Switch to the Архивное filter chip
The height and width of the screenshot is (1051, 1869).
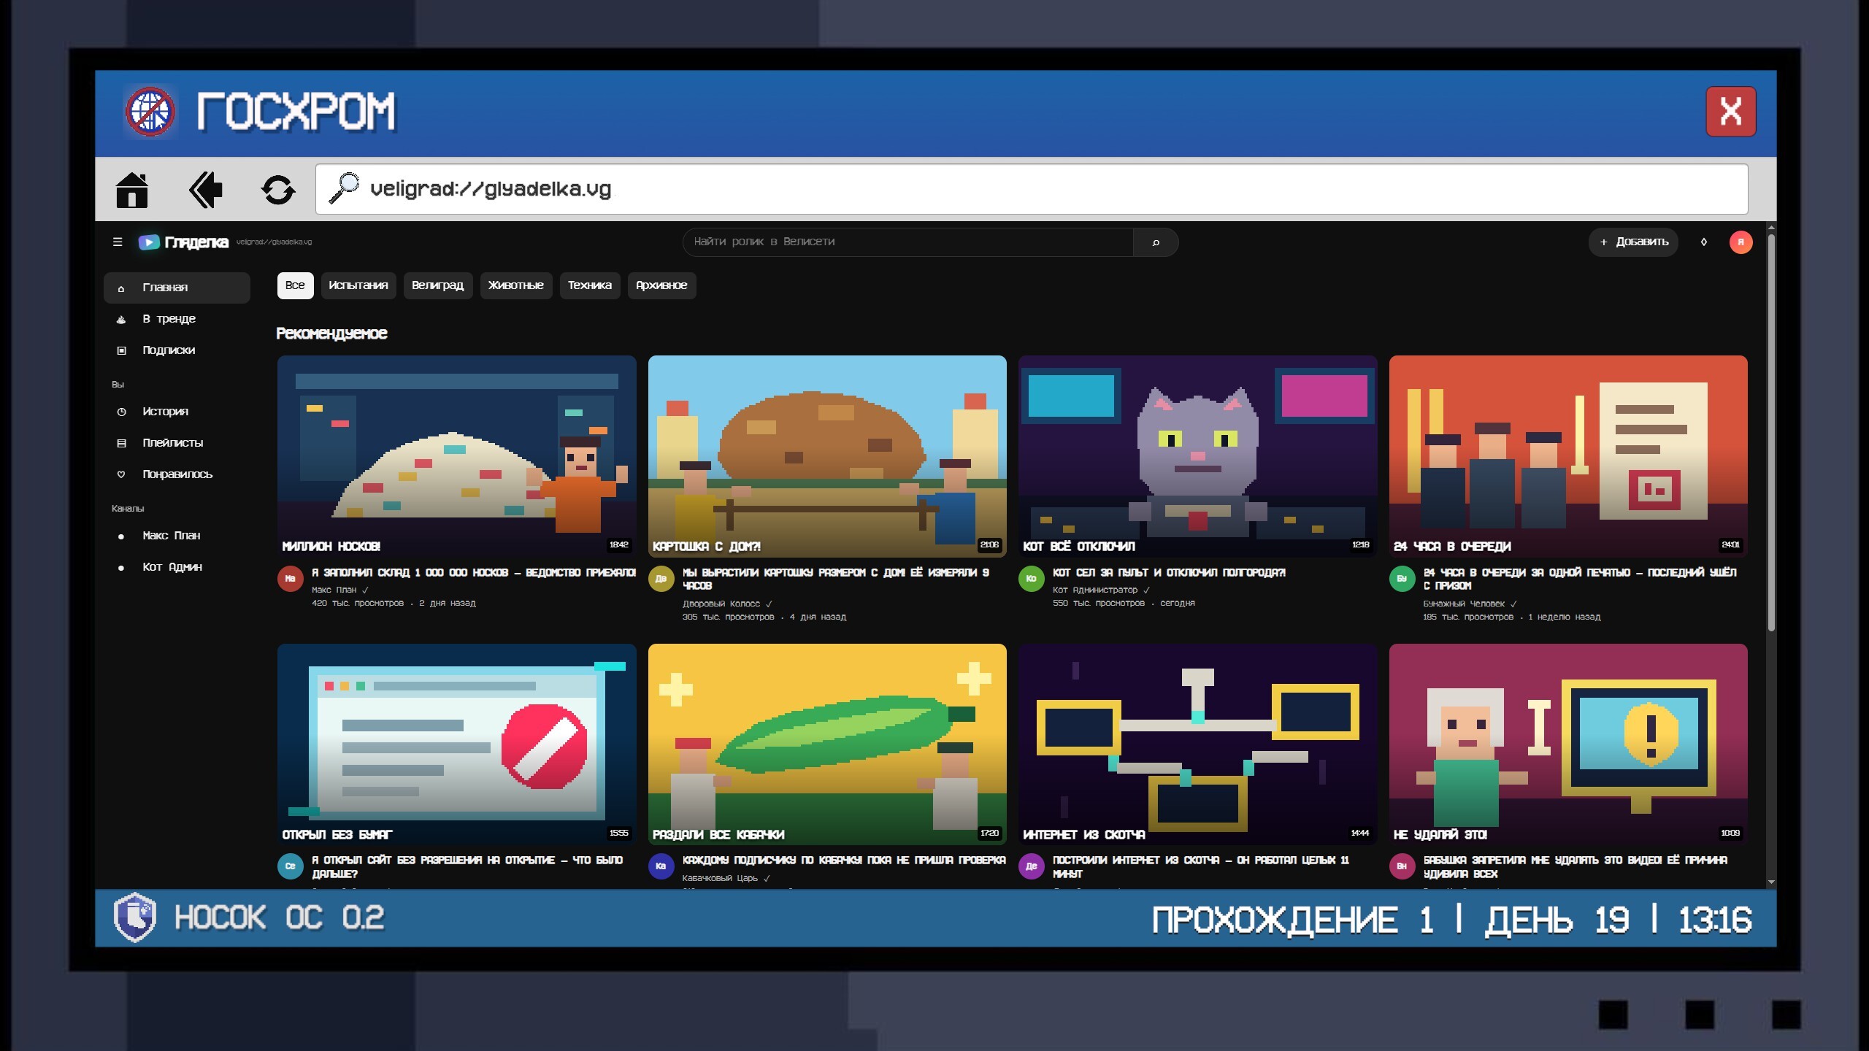(661, 285)
